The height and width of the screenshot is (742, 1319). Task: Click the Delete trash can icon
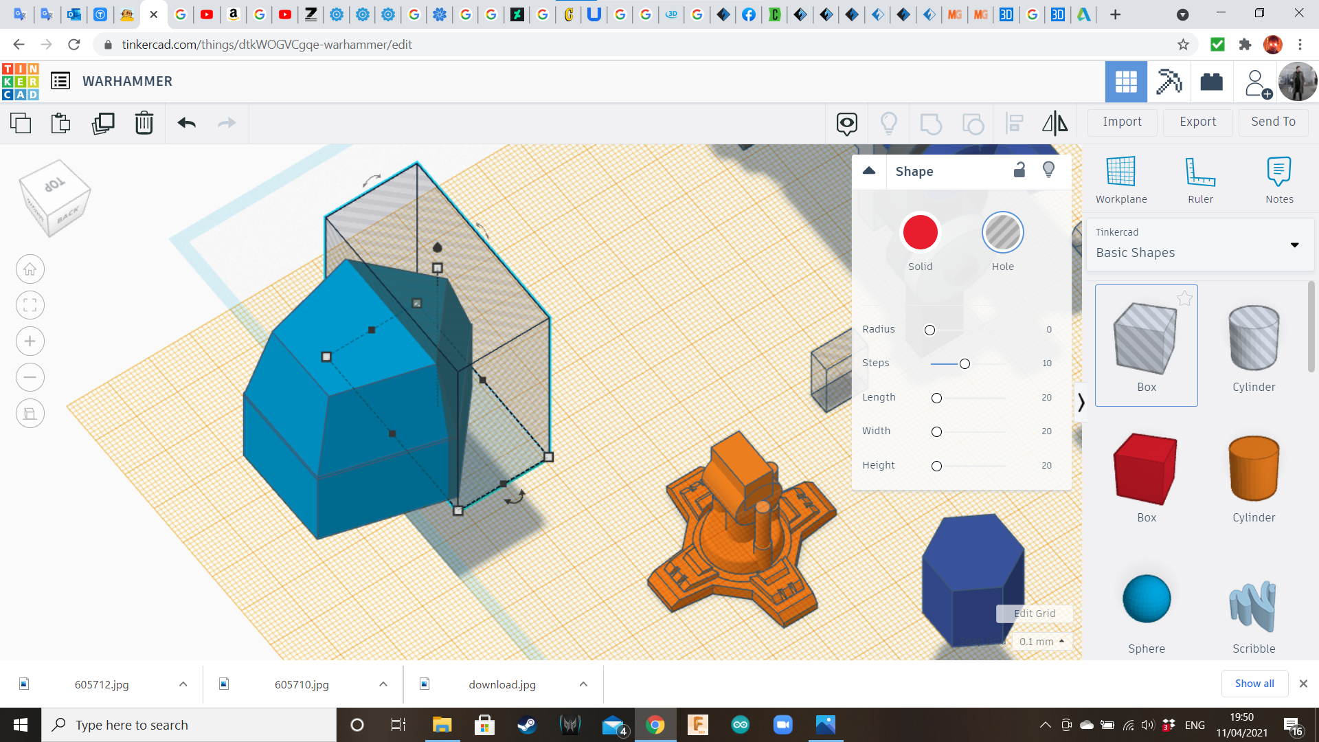[x=144, y=124]
